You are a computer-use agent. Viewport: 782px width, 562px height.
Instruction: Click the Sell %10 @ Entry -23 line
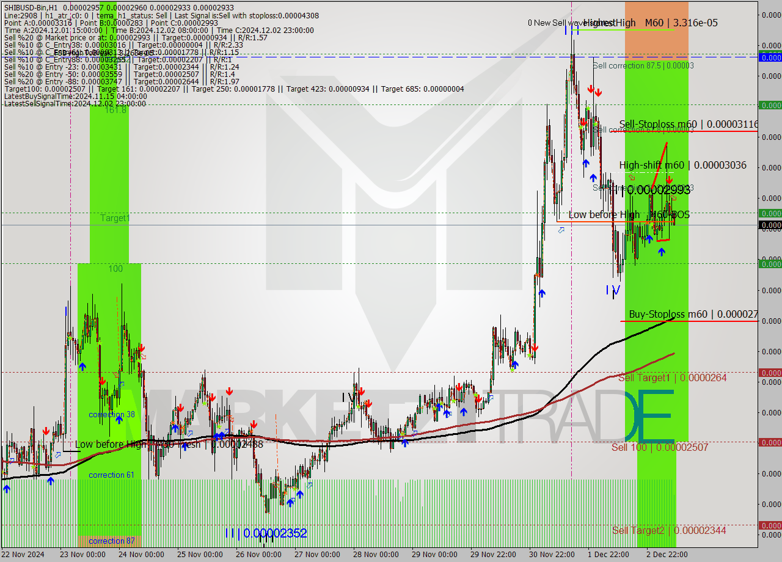tap(121, 67)
